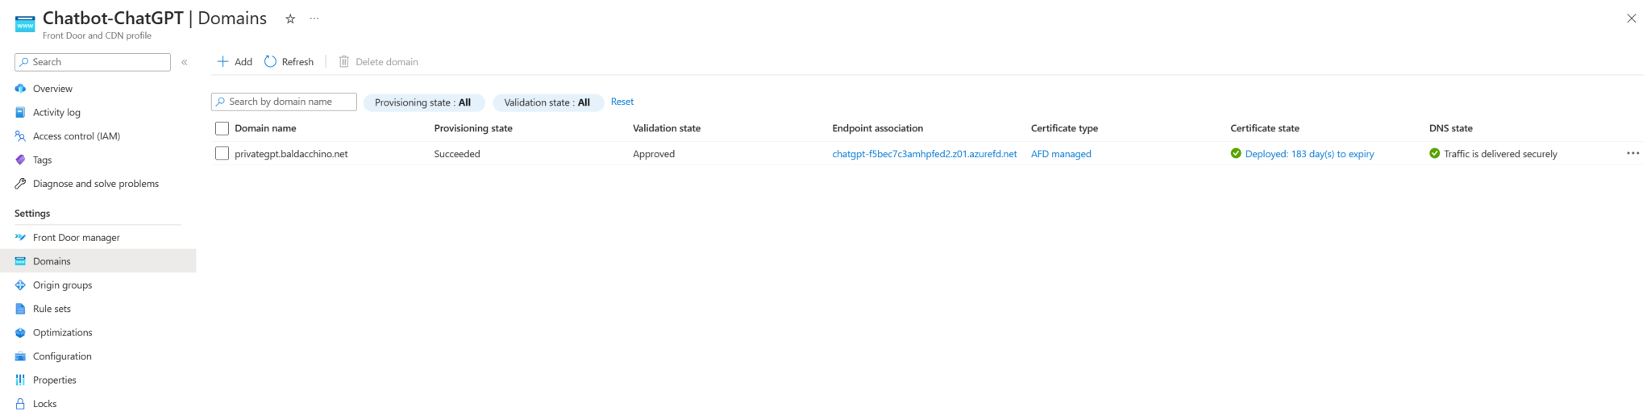1651x420 pixels.
Task: Click the Domains sidebar icon
Action: click(x=20, y=261)
